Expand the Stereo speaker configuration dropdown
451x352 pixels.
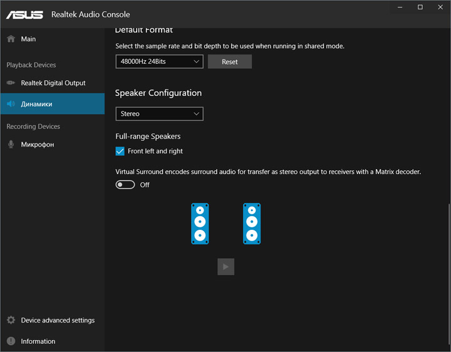click(x=159, y=114)
